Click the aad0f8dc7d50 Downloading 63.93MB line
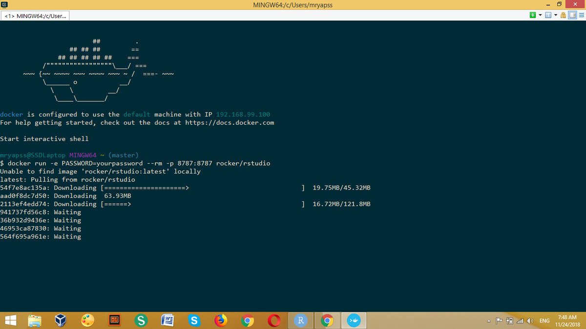Image resolution: width=586 pixels, height=329 pixels. (65, 196)
